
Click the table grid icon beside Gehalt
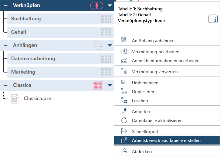pyautogui.click(x=106, y=32)
